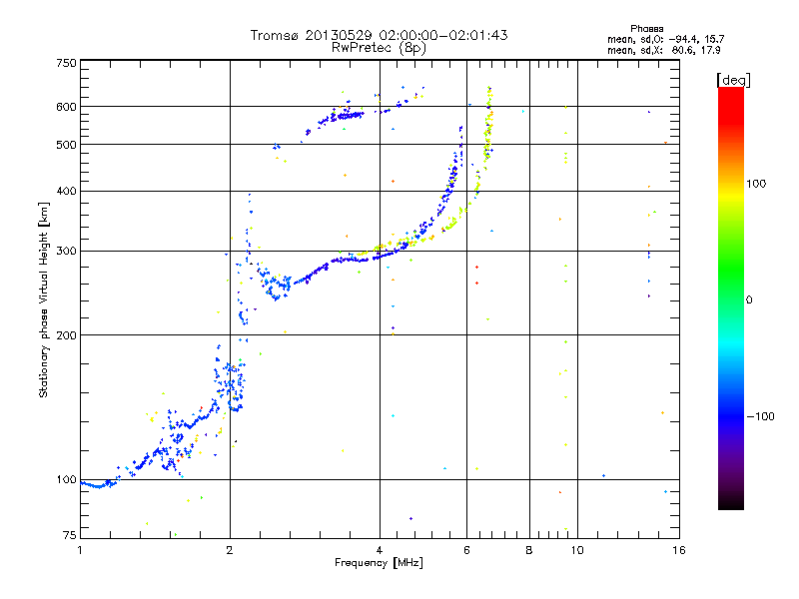This screenshot has width=799, height=599.
Task: Click the '100' colorbar tick label
Action: pos(756,184)
